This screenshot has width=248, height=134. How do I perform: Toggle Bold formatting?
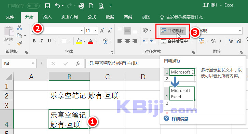[34, 41]
